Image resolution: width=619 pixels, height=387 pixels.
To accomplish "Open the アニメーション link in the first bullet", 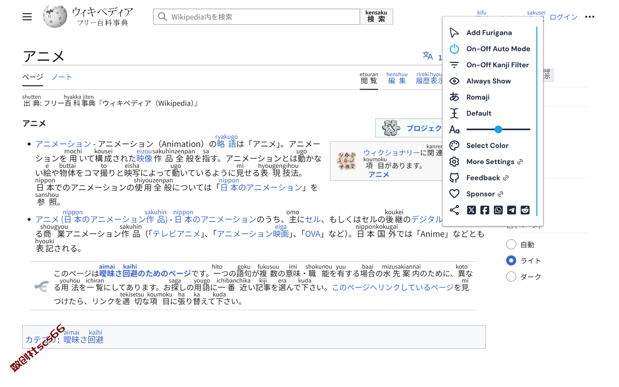I will (x=63, y=144).
